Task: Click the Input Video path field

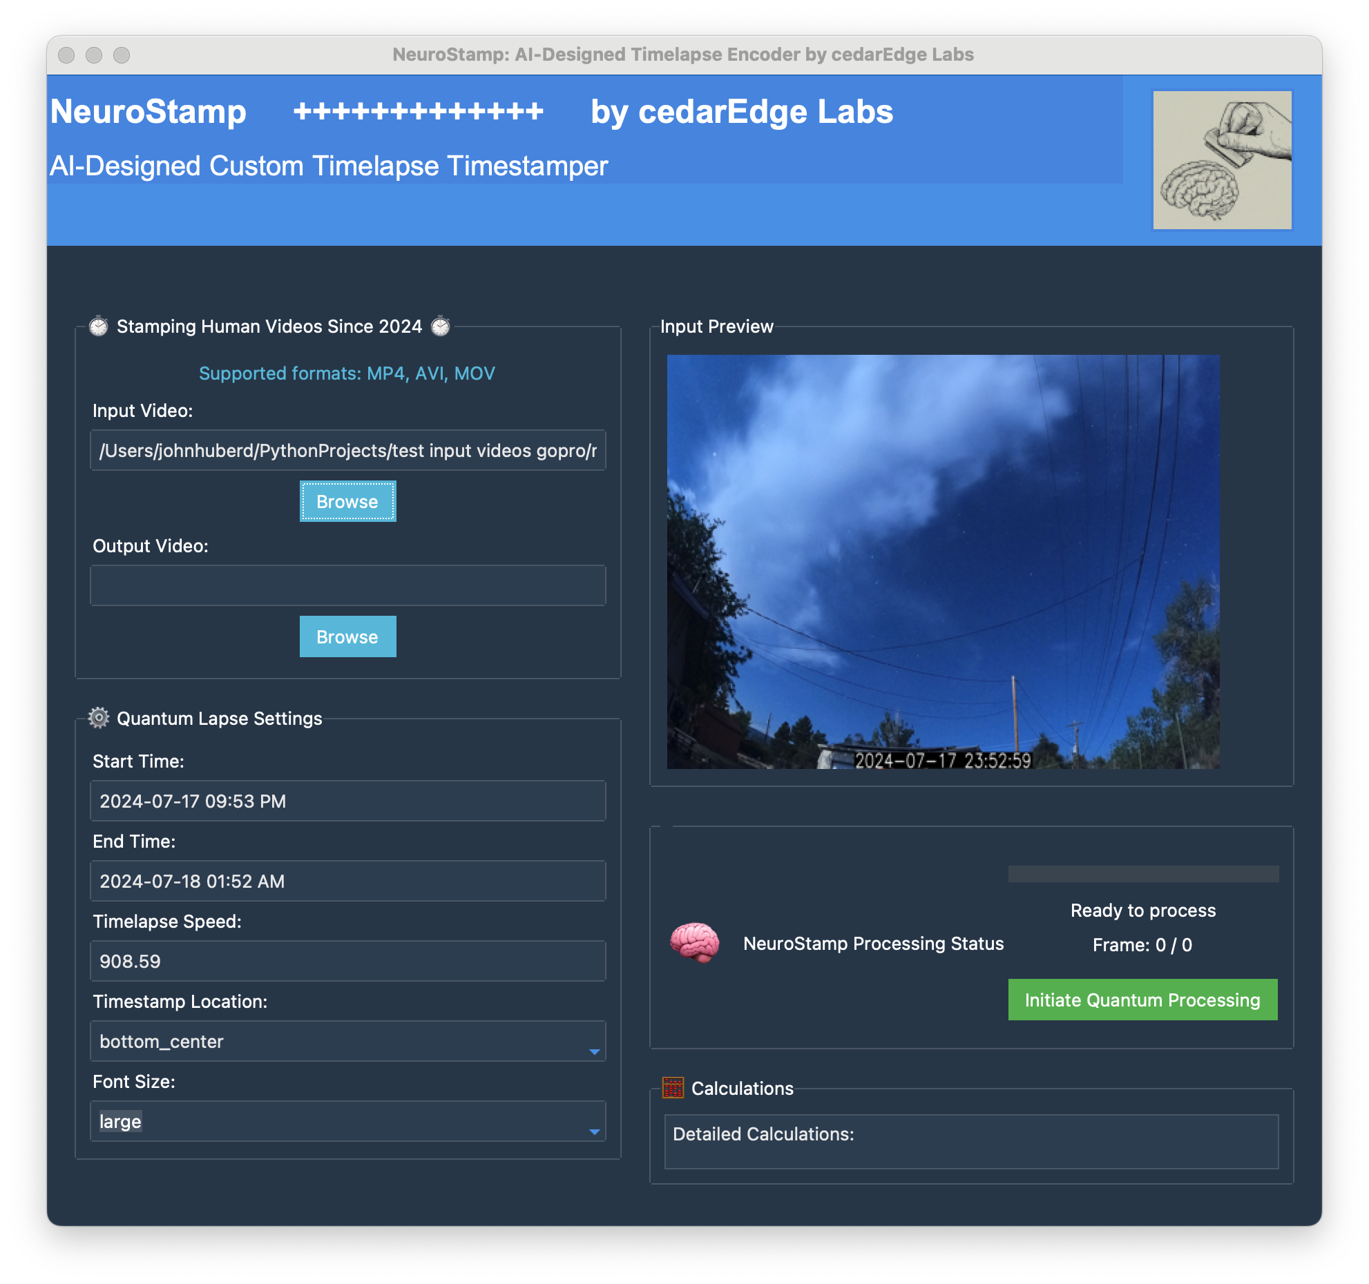Action: [347, 450]
